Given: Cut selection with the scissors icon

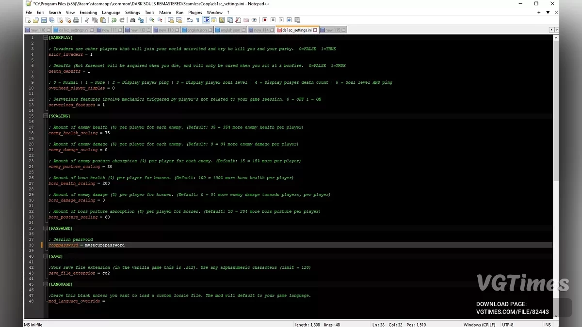Looking at the screenshot, I should pos(87,20).
